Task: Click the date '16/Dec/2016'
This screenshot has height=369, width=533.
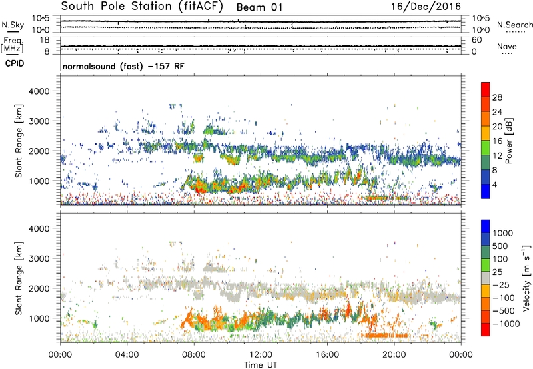Action: [426, 6]
